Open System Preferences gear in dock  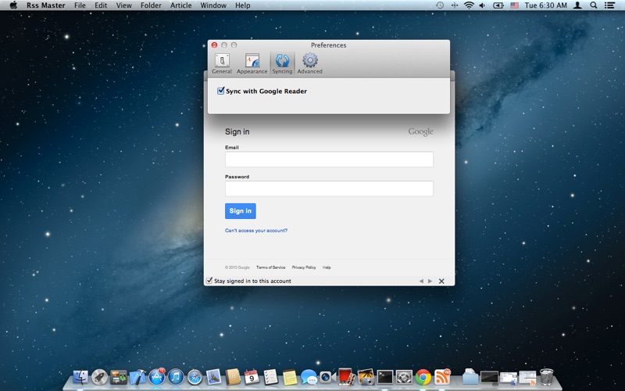pos(404,377)
